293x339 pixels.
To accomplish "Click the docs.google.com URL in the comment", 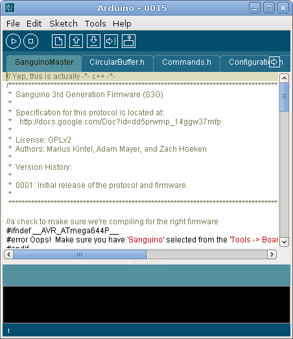I will [120, 122].
